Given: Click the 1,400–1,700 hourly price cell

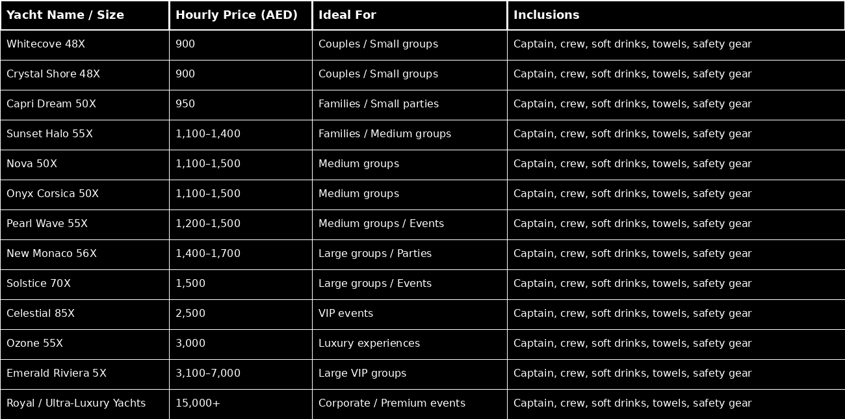Looking at the screenshot, I should pos(208,254).
